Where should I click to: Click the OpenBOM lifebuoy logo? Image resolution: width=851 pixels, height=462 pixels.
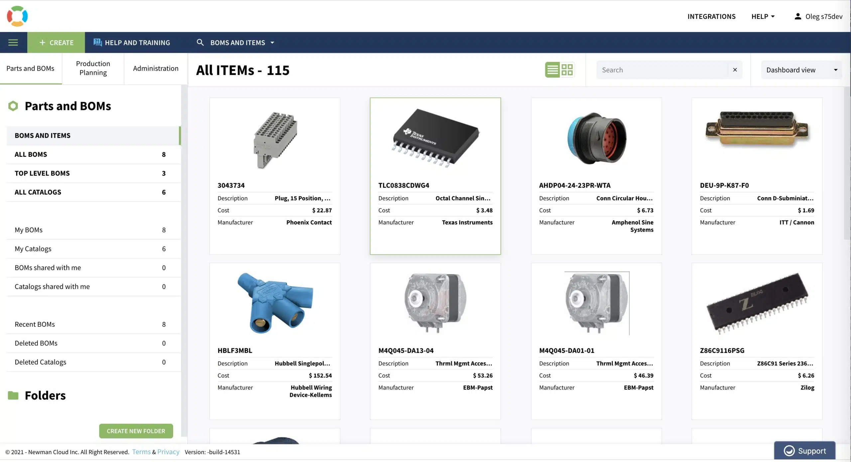[x=17, y=16]
